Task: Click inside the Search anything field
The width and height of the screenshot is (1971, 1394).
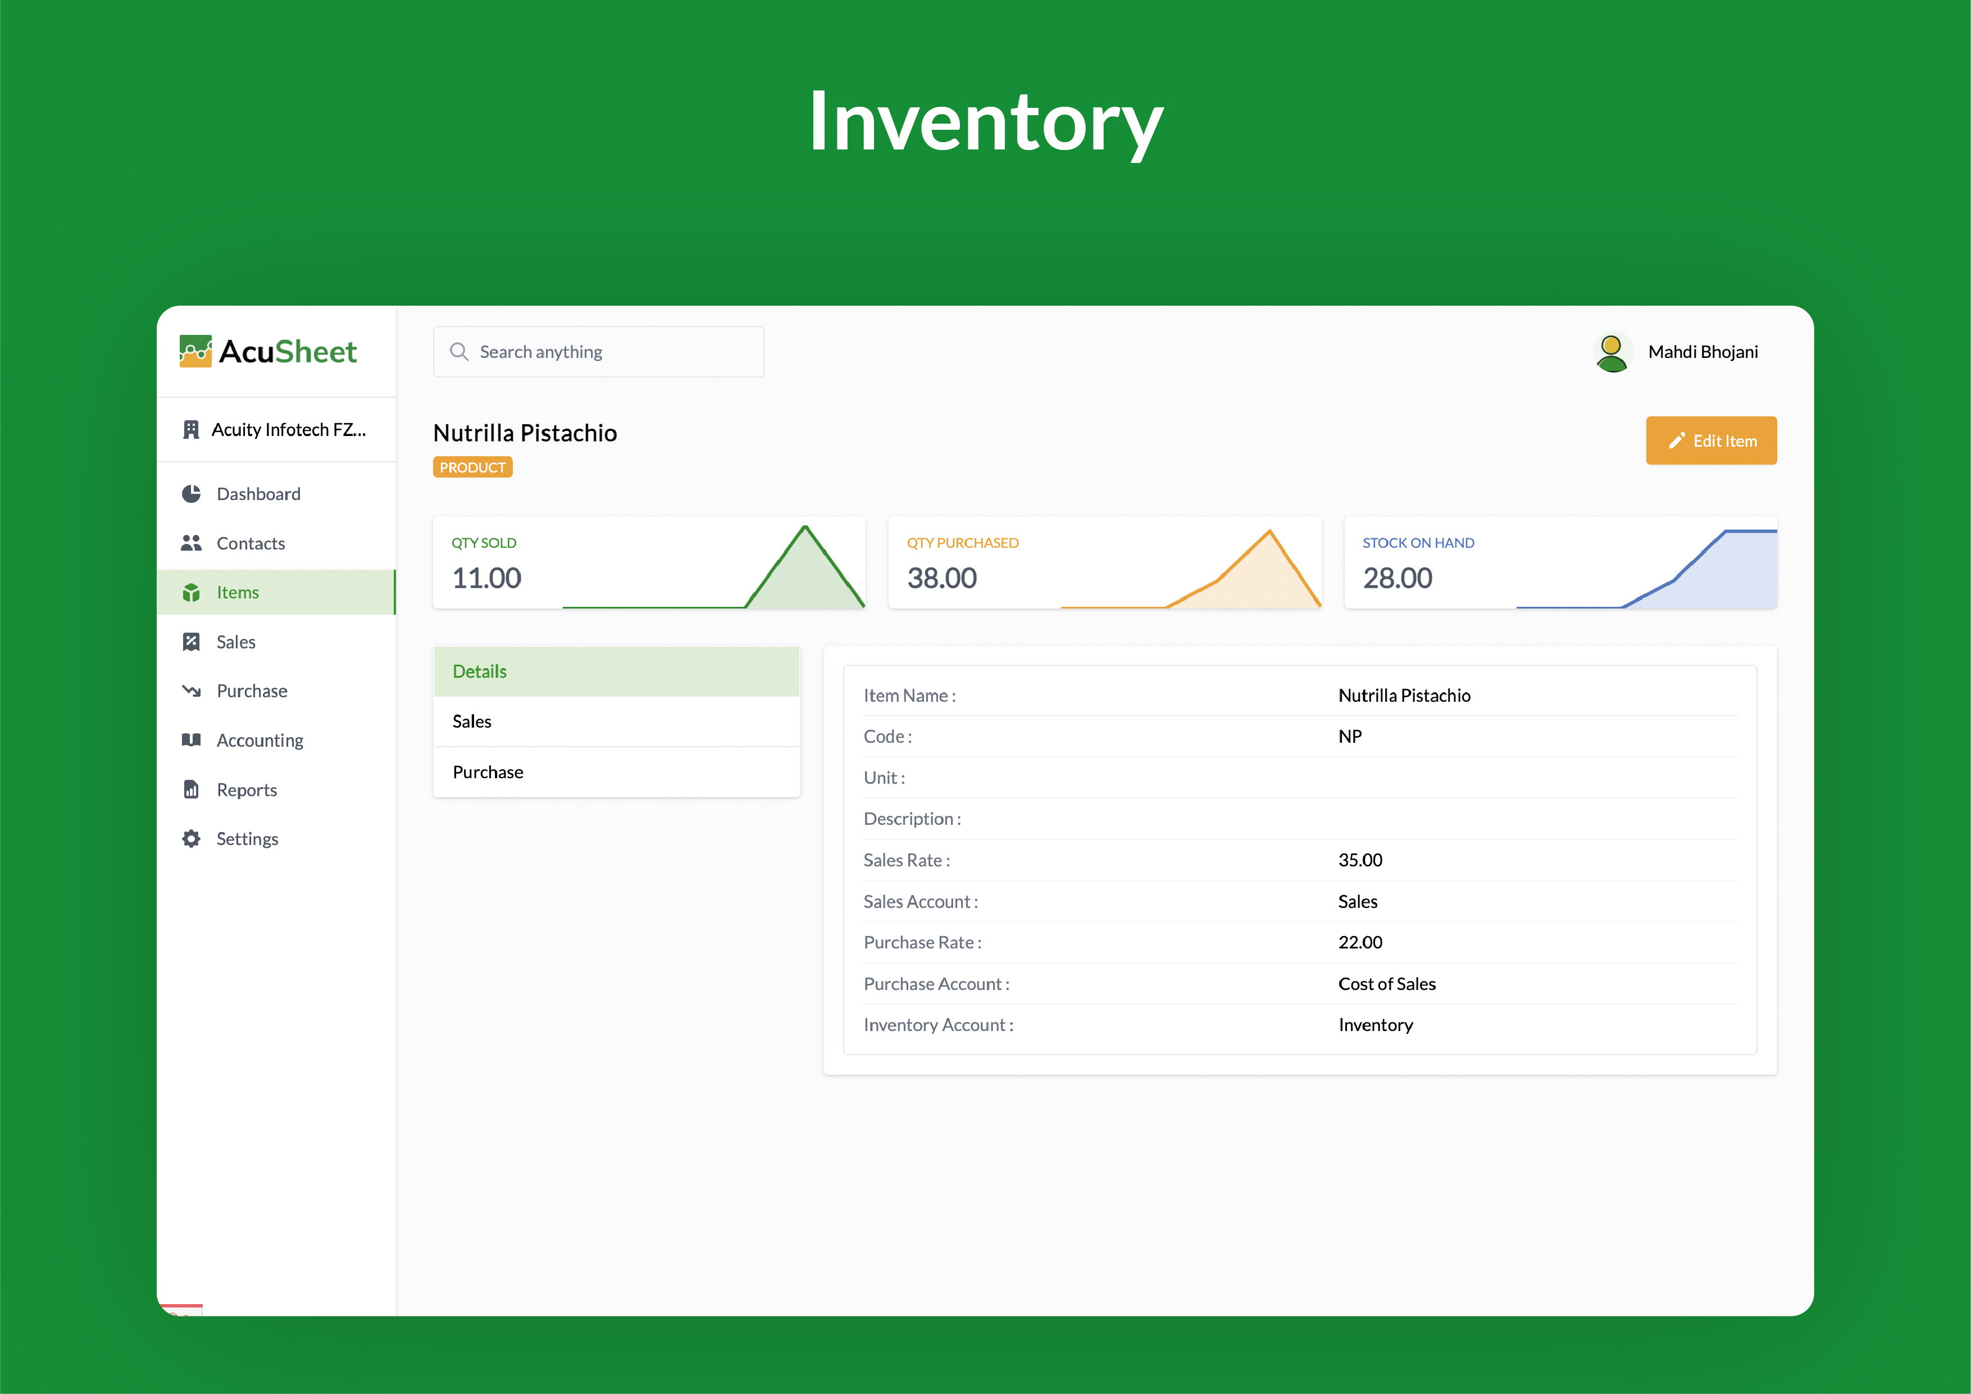Action: [601, 351]
